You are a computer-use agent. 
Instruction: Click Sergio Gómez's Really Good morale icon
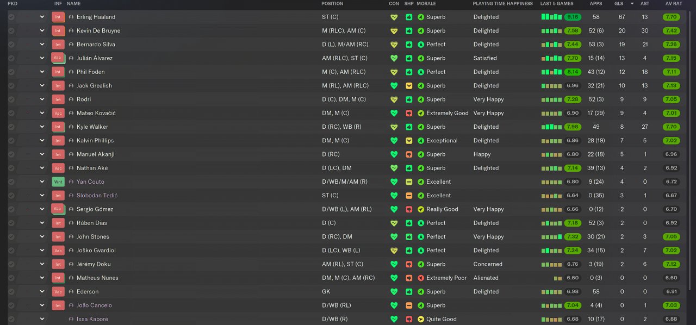[x=421, y=209]
